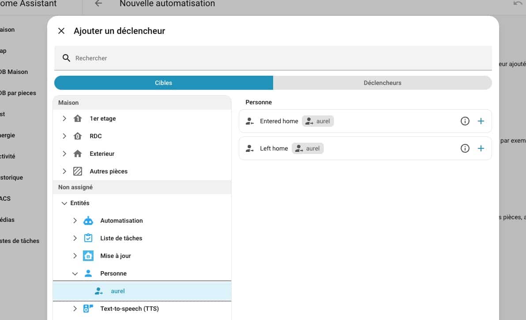The width and height of the screenshot is (526, 320).
Task: Go back using the header arrow
Action: (x=98, y=4)
